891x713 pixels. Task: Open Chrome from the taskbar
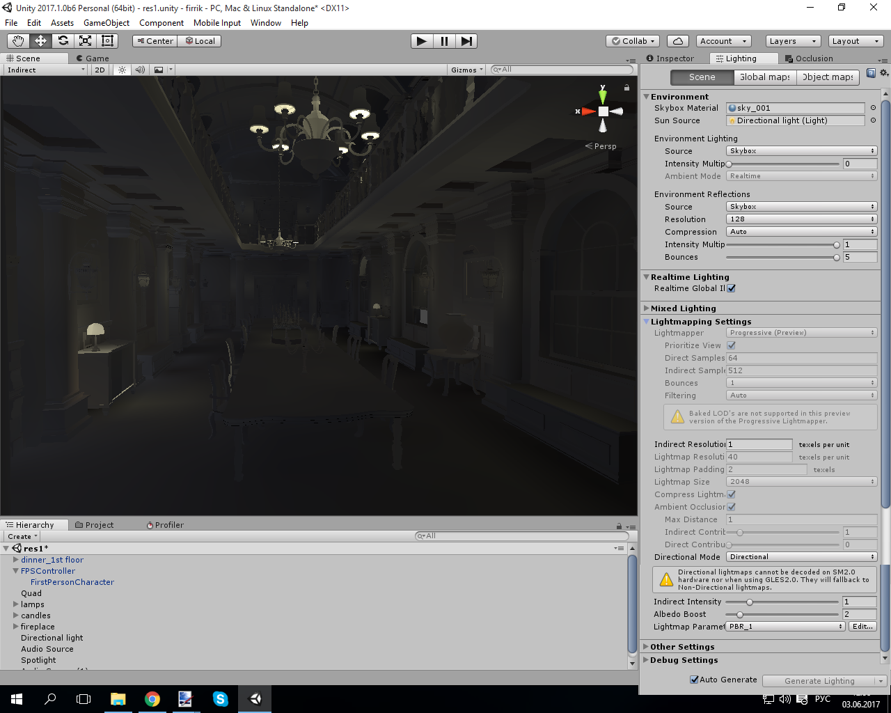pos(152,699)
